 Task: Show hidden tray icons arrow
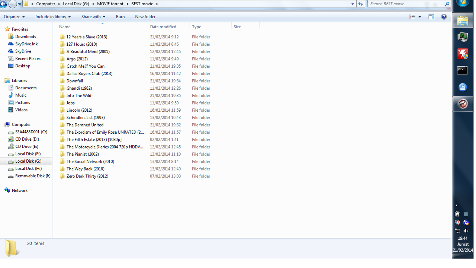tap(457, 205)
